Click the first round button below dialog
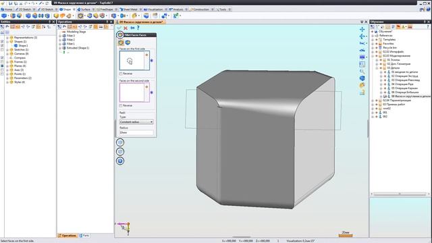432x243 pixels. coord(120,142)
